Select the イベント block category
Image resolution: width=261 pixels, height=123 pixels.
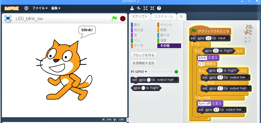coord(165,25)
